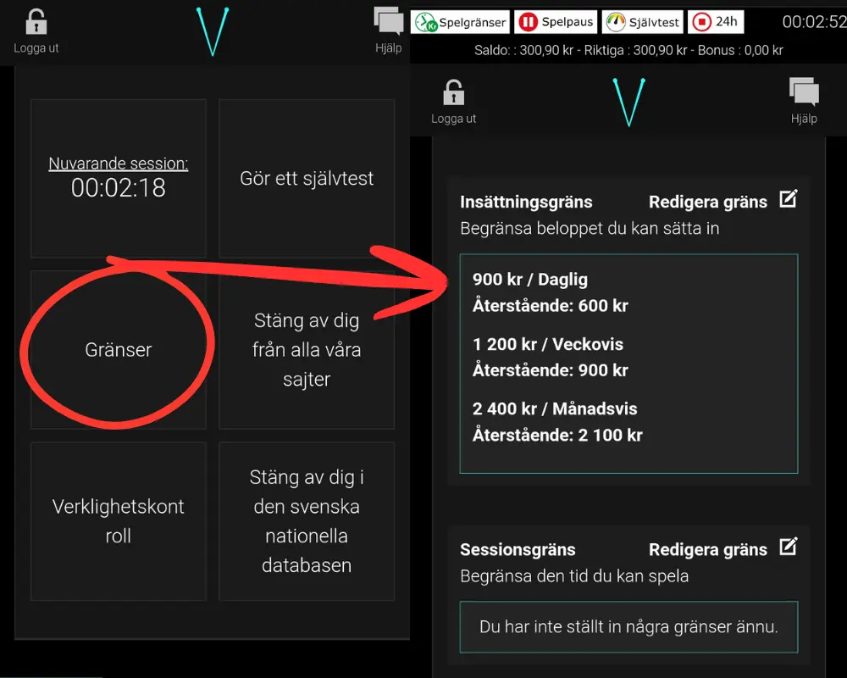This screenshot has height=678, width=847.
Task: Click the 2 400 kr / Månadsvis limit
Action: coord(555,408)
